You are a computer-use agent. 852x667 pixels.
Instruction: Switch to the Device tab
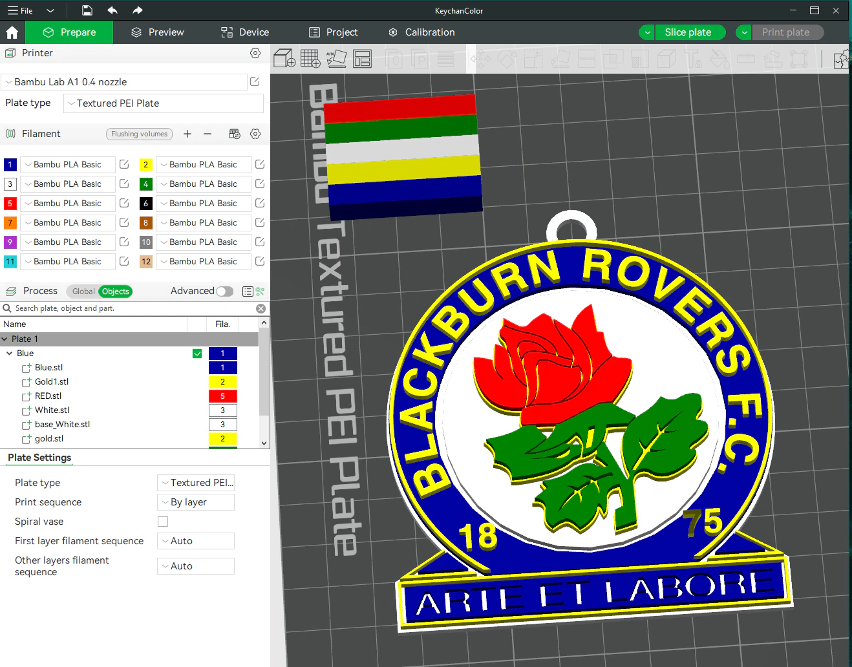[x=245, y=32]
